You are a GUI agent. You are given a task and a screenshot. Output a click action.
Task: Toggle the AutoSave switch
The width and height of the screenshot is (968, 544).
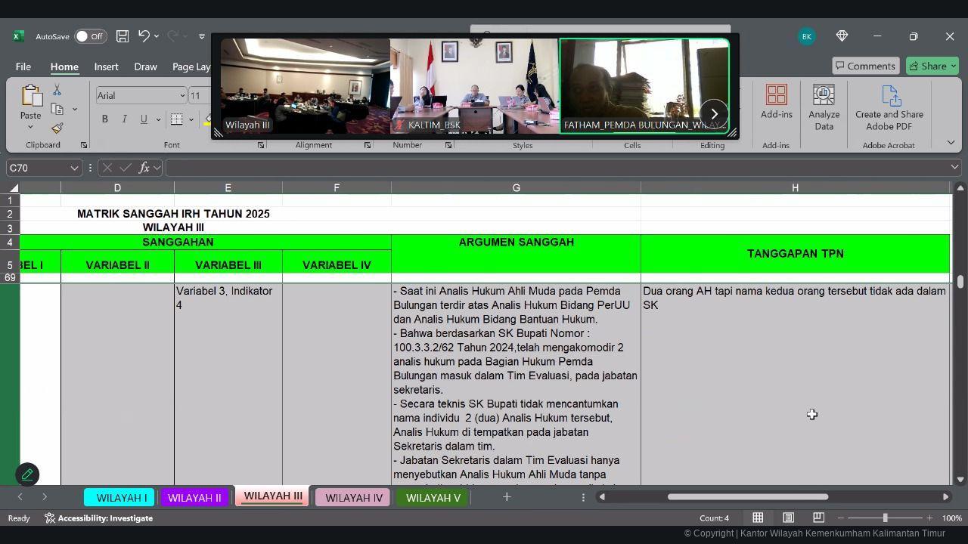point(90,36)
